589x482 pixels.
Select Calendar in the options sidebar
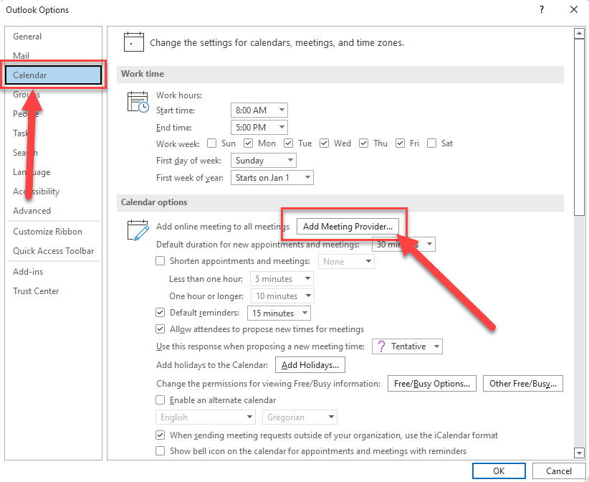coord(53,75)
